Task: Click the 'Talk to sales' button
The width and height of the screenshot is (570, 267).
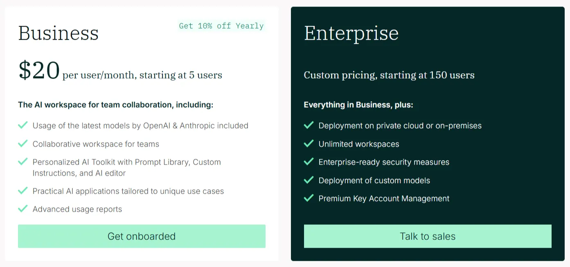Action: 428,236
